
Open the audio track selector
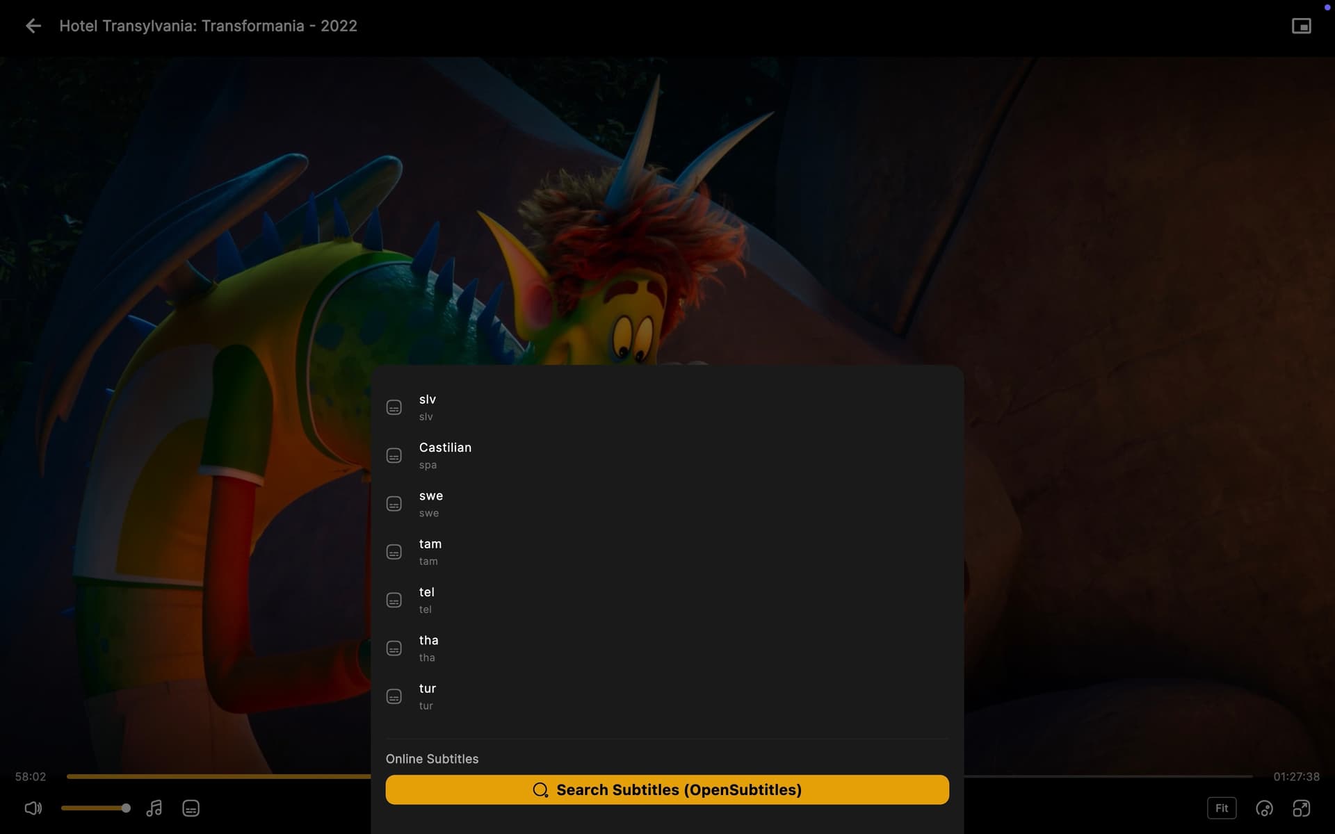pos(154,808)
